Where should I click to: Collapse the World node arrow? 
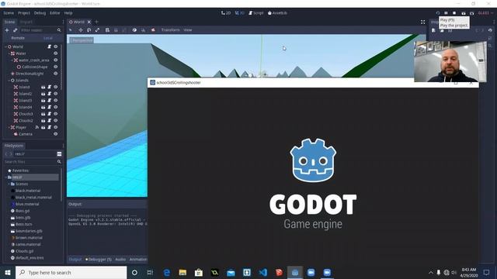pos(5,46)
